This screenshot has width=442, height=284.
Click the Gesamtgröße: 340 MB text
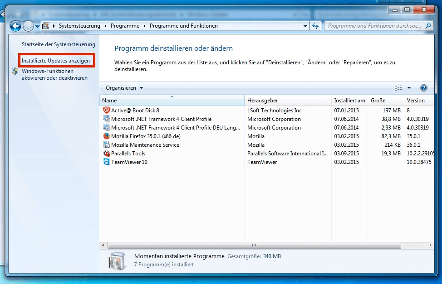tap(254, 256)
